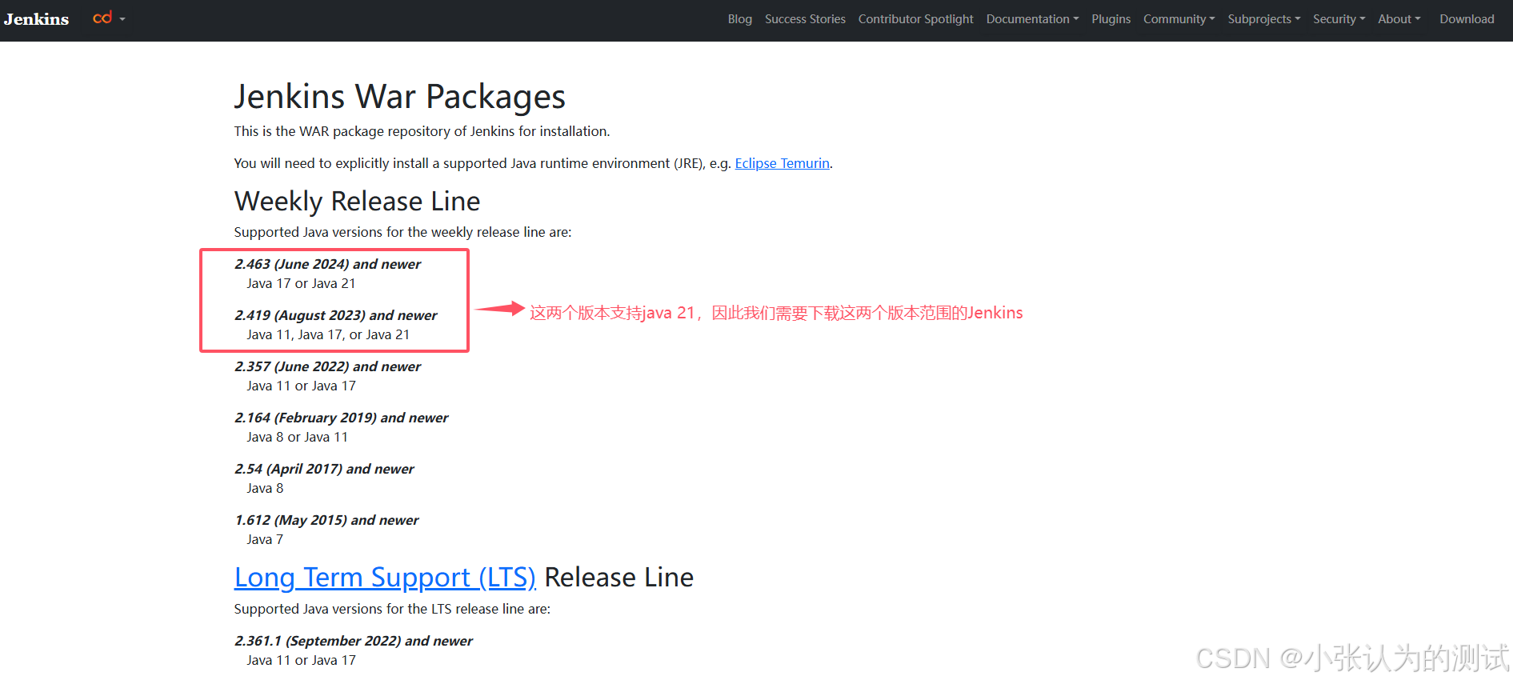
Task: Follow the Eclipse Temurin link
Action: [782, 163]
